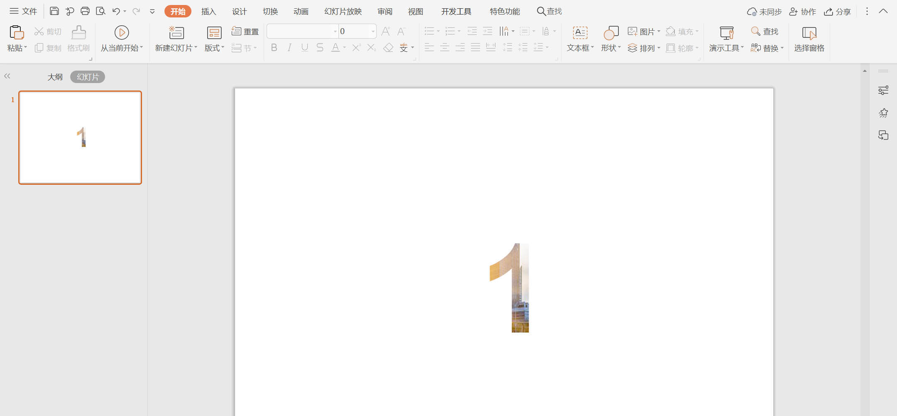Click the New Slide icon

tap(176, 32)
